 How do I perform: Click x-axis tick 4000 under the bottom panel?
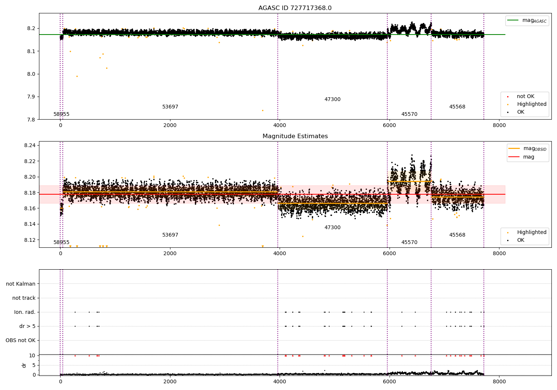(280, 381)
